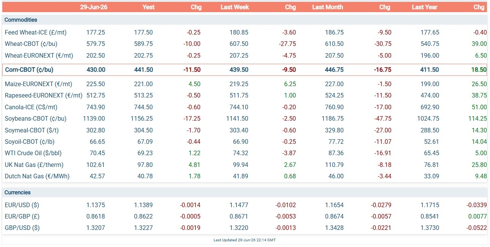Click the Soymeal-CBOT commodity label
The height and width of the screenshot is (247, 490).
click(32, 131)
